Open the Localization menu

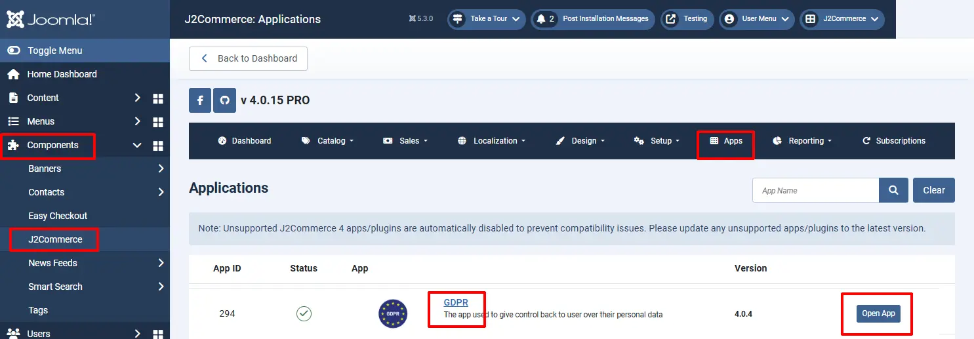[x=491, y=141]
